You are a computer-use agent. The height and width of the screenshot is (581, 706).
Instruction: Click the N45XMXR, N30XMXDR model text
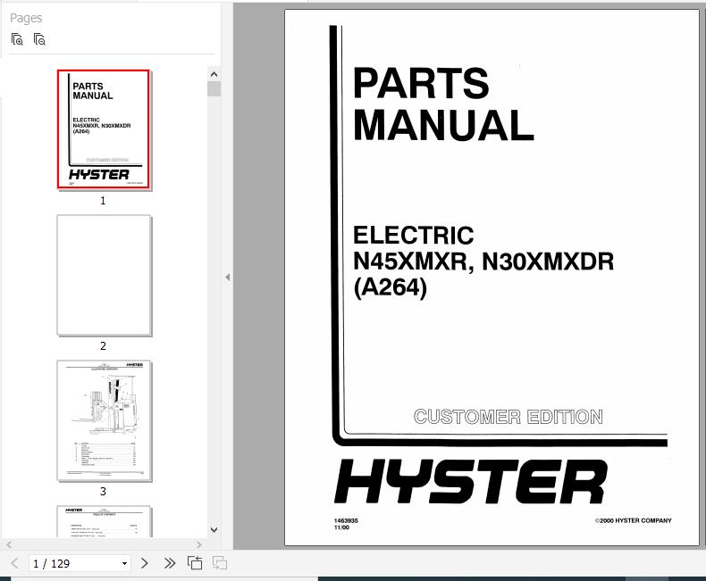[483, 261]
